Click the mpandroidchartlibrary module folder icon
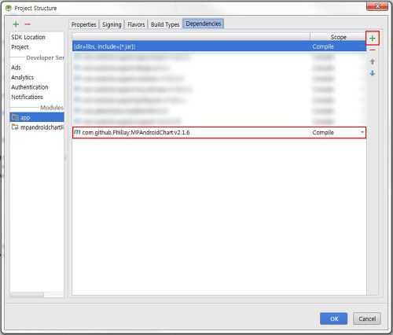Viewport: 393px width, 335px height. (15, 127)
